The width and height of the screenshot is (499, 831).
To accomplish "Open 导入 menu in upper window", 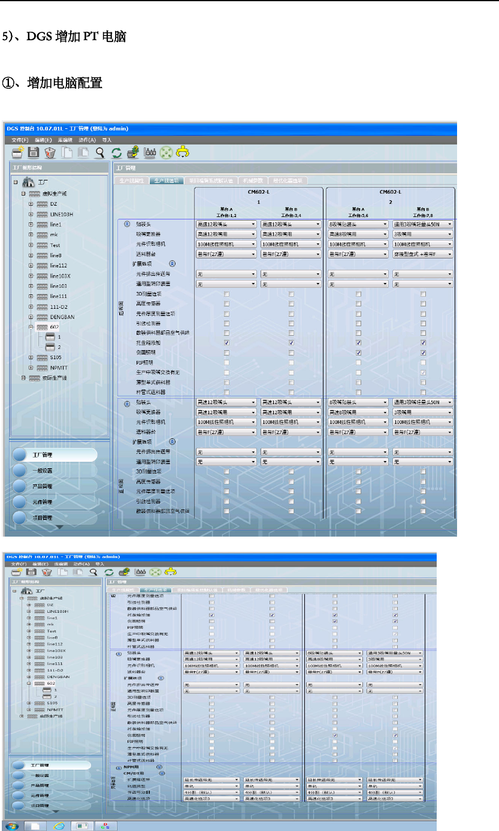I will coord(107,139).
